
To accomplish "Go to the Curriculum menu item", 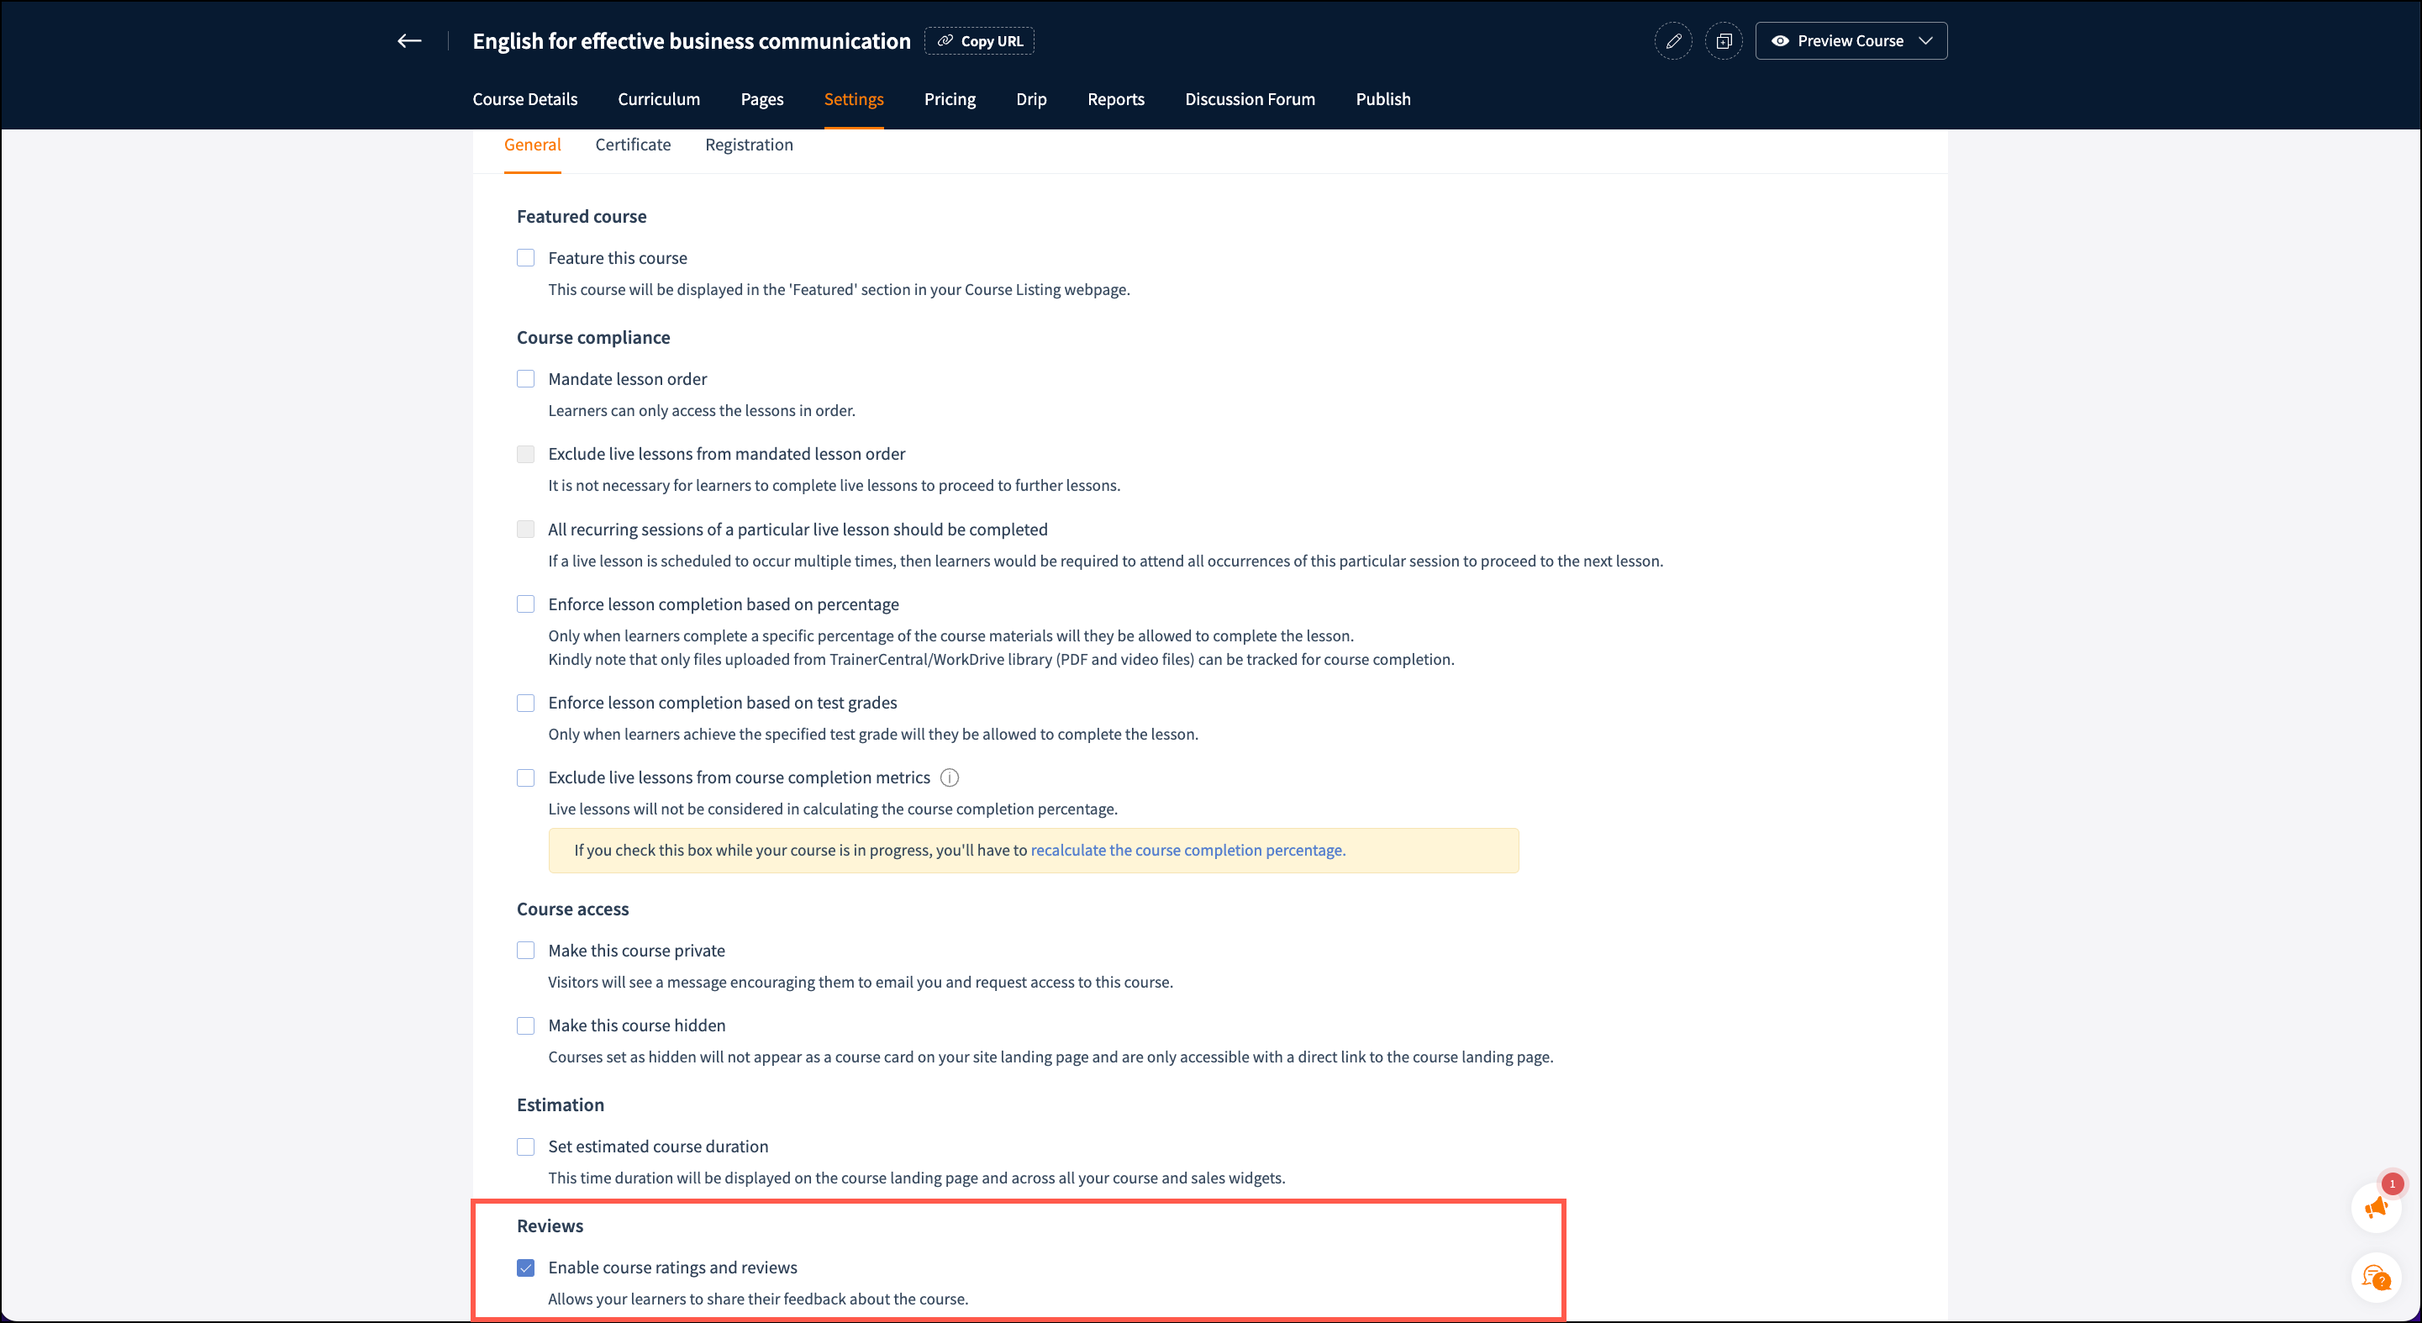I will click(x=658, y=98).
